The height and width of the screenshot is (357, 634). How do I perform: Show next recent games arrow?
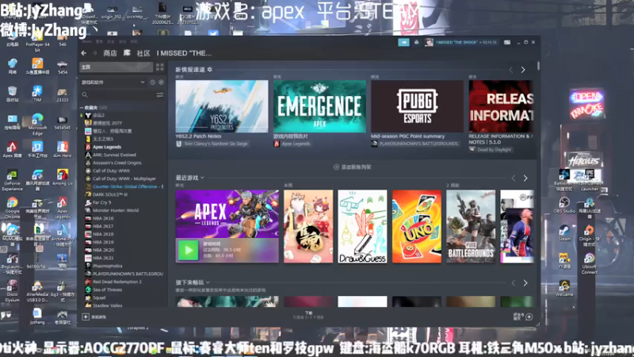click(x=525, y=178)
